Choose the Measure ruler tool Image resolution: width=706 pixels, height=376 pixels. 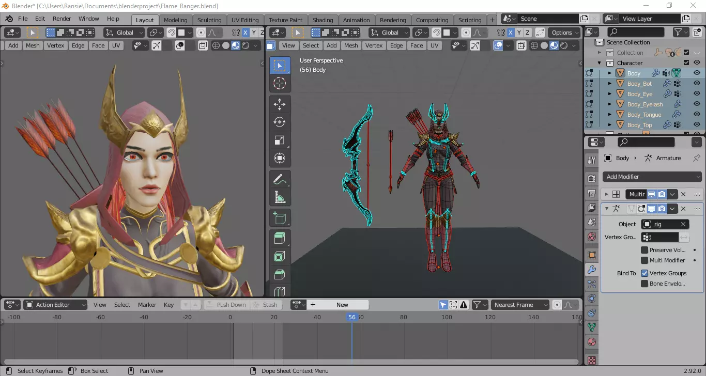(x=280, y=197)
